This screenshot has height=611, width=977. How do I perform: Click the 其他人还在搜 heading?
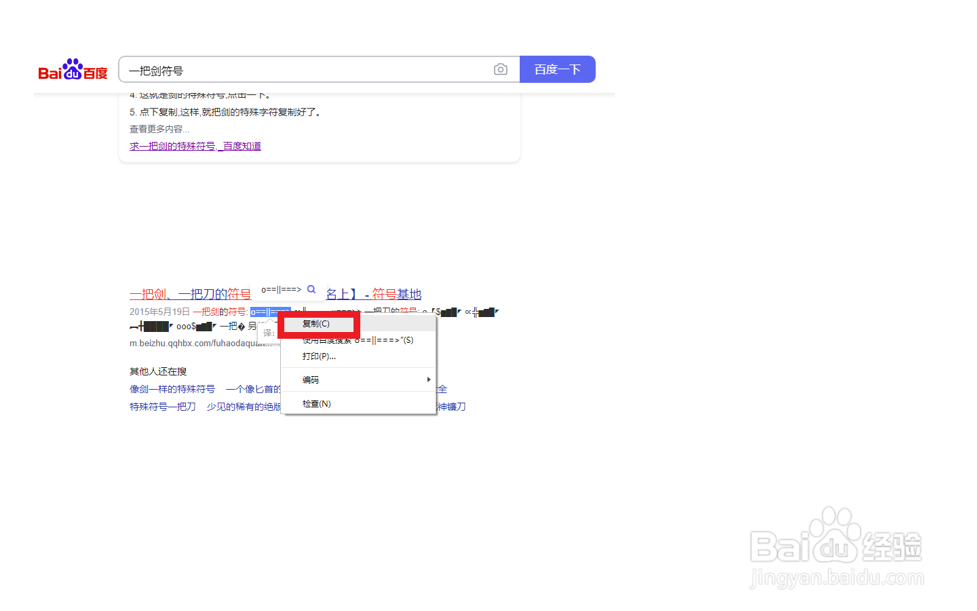pyautogui.click(x=158, y=371)
